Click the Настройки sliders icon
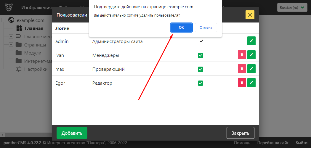The image size is (311, 148). click(18, 69)
